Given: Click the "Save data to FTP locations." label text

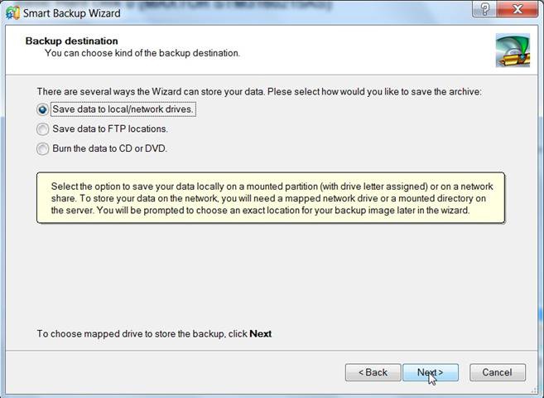Looking at the screenshot, I should coord(110,129).
